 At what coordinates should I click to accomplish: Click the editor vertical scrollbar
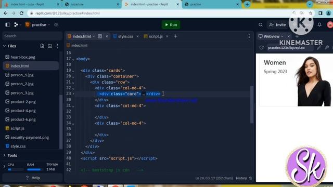pos(252,104)
